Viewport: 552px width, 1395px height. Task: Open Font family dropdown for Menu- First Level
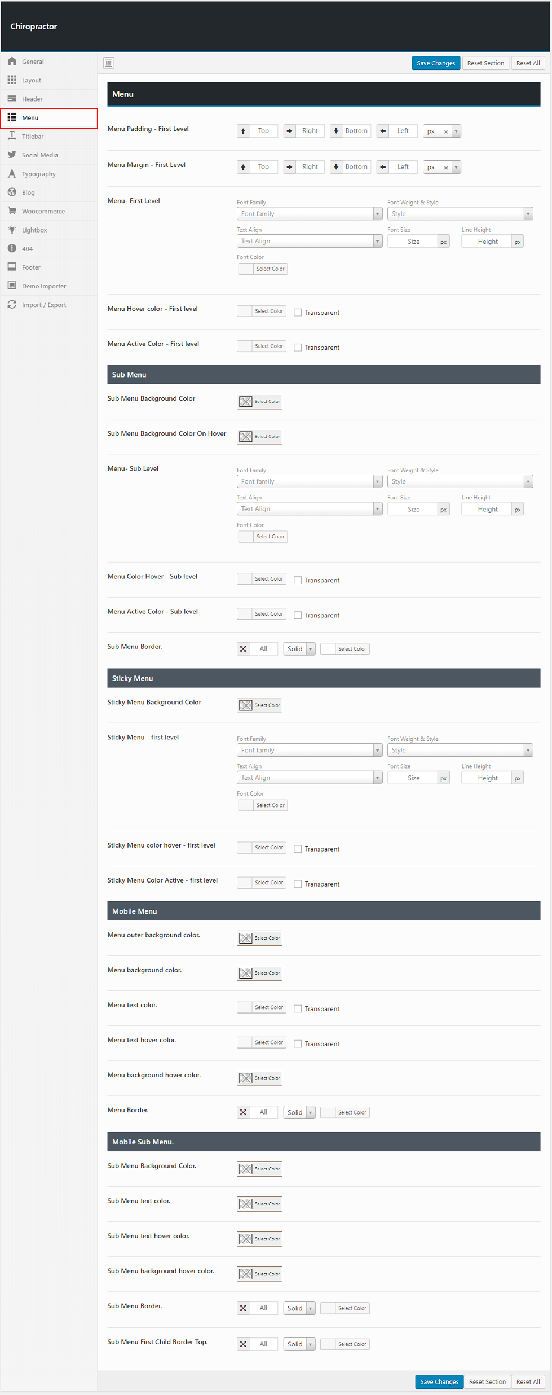click(x=309, y=214)
